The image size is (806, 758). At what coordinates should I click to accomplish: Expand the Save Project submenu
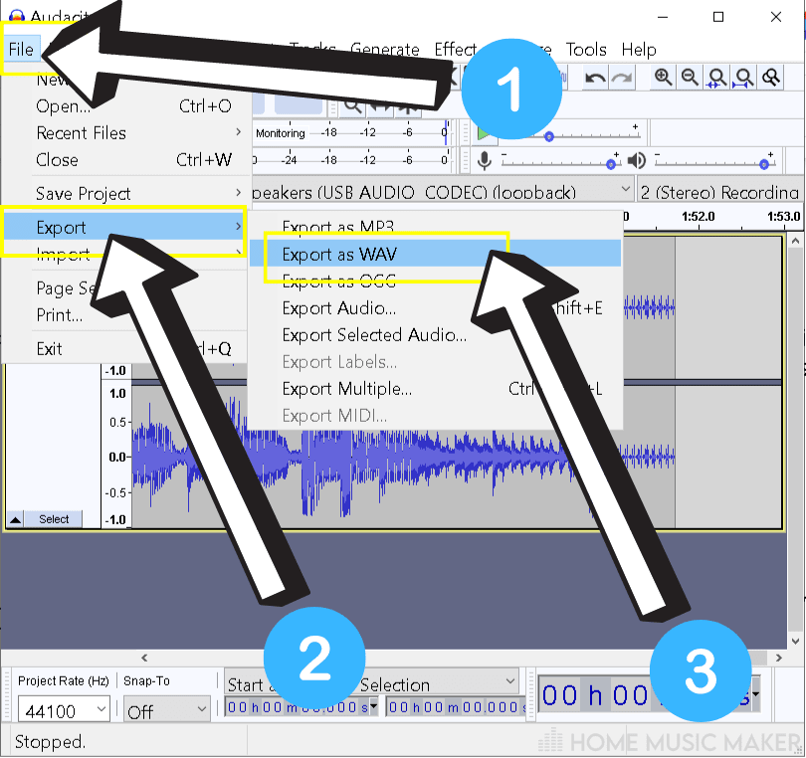(123, 194)
